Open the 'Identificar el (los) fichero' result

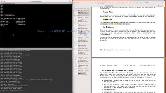pyautogui.click(x=82, y=66)
